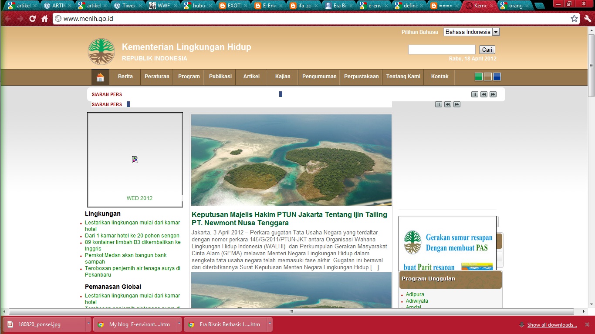
Task: Click the broken image icon in left box
Action: tap(135, 160)
